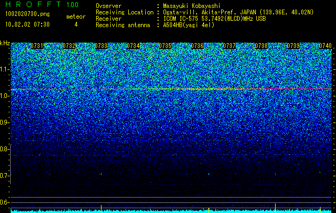Click the 1.1 kHz axis label
This screenshot has width=336, height=213.
(4, 69)
